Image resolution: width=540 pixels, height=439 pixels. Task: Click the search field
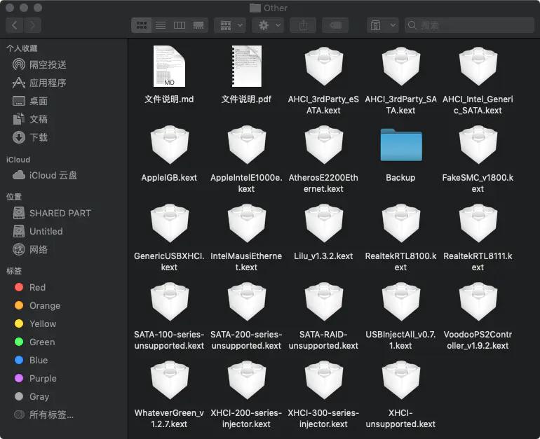469,25
